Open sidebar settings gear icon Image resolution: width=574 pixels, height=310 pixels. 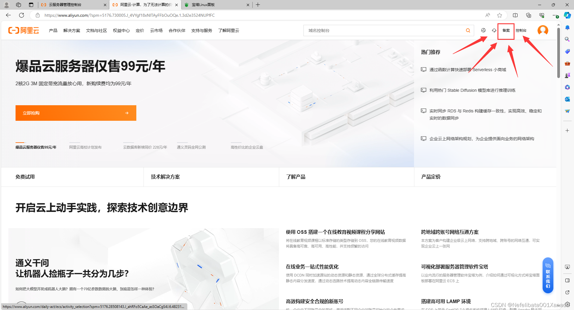[x=567, y=304]
